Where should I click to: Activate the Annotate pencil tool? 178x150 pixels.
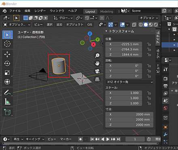coord(7,92)
